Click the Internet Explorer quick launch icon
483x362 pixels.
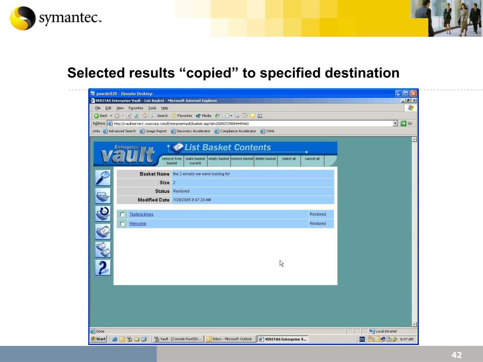(x=115, y=339)
